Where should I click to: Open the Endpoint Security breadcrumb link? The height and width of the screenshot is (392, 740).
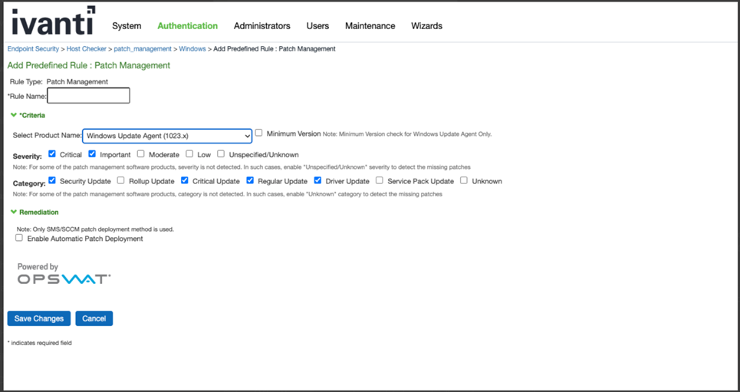[x=33, y=49]
